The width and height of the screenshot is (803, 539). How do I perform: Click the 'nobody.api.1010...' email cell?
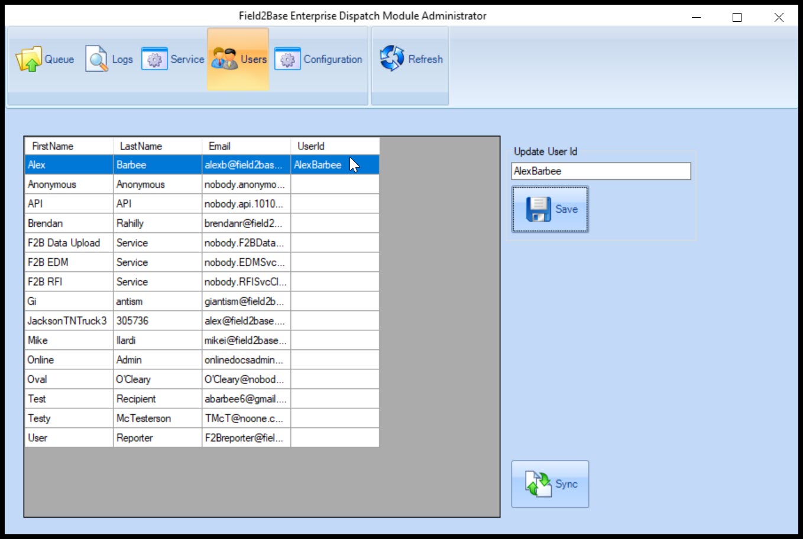coord(246,204)
